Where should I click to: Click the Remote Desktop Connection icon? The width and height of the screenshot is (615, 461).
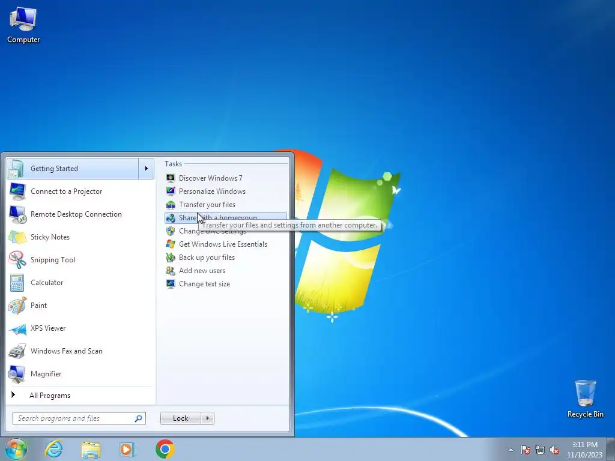[x=17, y=214]
